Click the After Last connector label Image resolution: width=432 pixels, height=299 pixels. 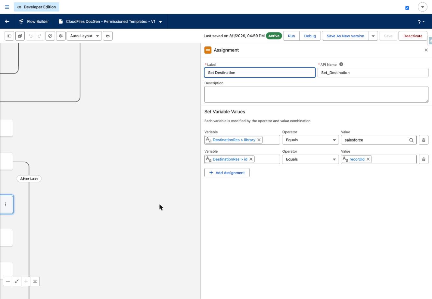click(x=29, y=178)
